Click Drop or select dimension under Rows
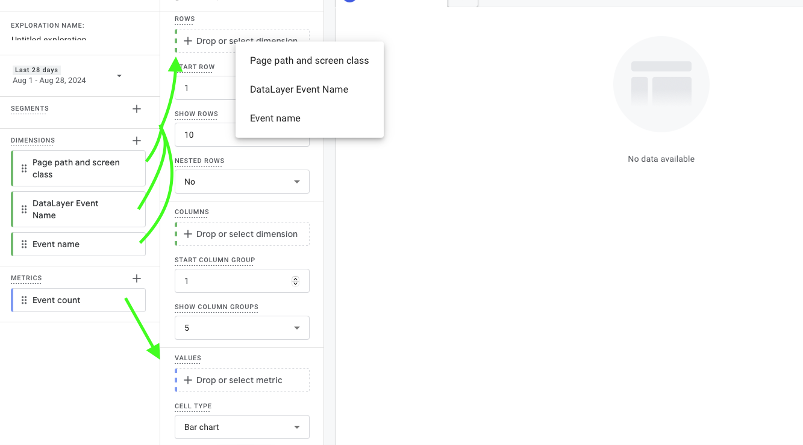The width and height of the screenshot is (803, 445). point(242,40)
